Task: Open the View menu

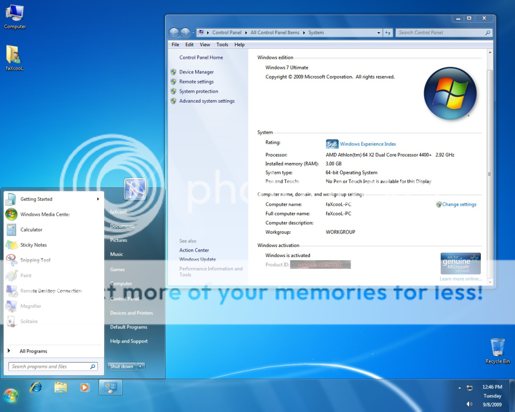Action: (205, 45)
